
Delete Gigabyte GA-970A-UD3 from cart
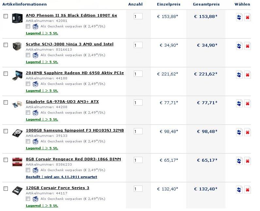[x=247, y=104]
